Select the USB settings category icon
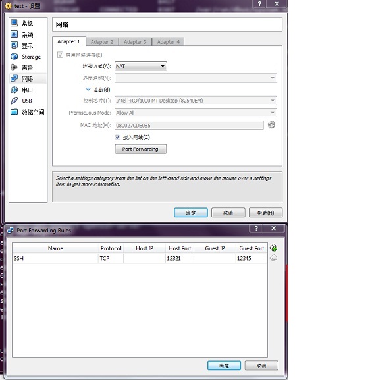Screen dimensions: 370x380 click(14, 101)
